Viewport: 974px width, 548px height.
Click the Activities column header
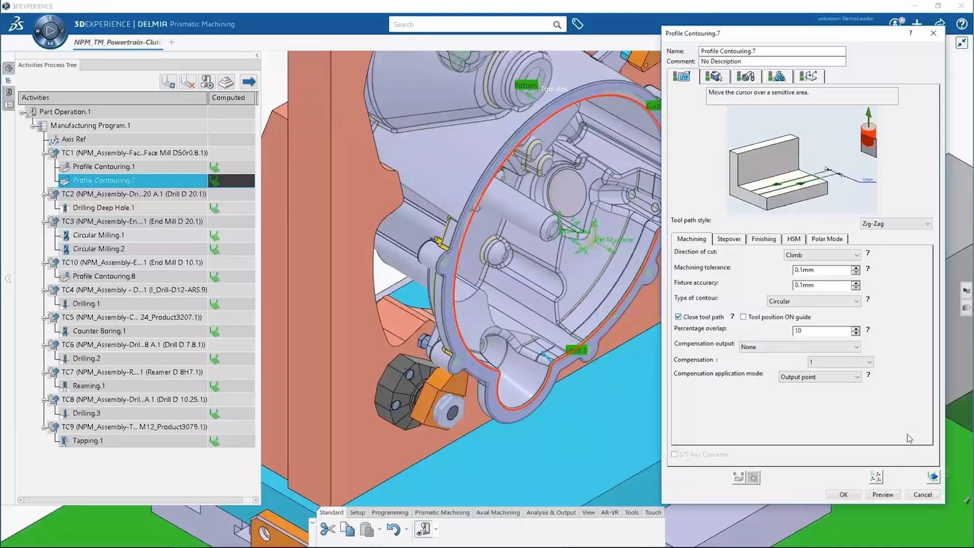click(x=113, y=98)
